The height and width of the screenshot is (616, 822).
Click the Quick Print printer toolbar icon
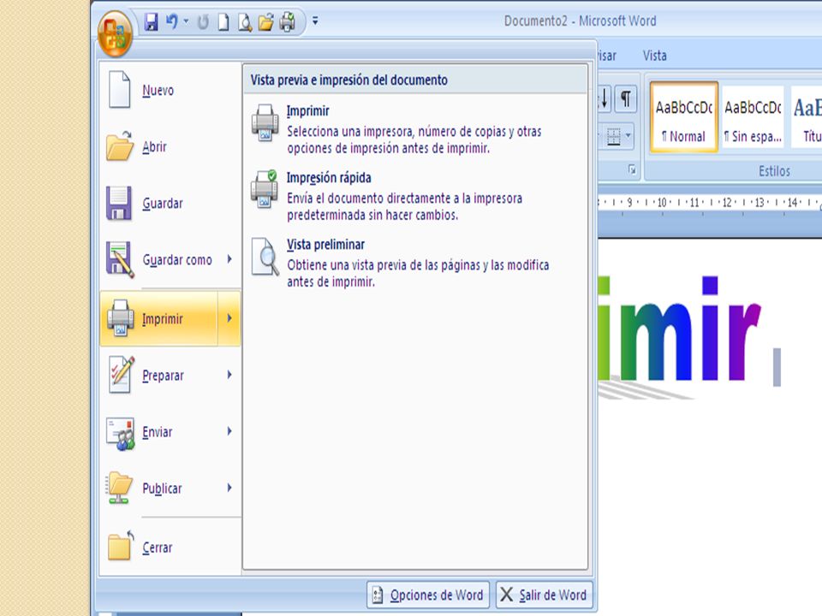(x=288, y=22)
